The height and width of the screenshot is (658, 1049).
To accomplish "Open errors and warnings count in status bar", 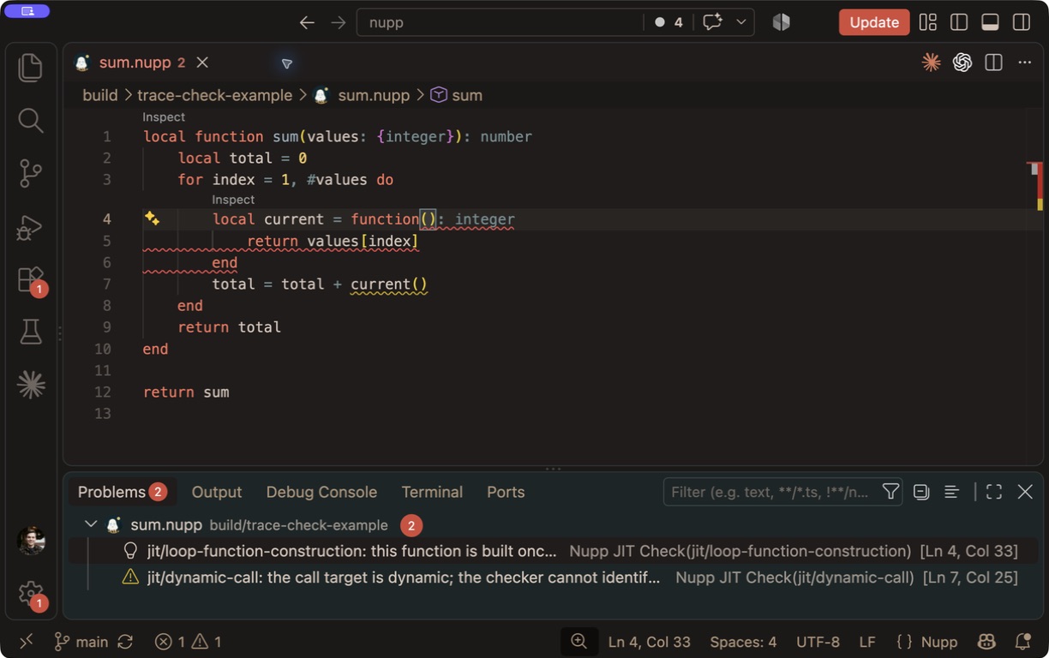I will [189, 642].
